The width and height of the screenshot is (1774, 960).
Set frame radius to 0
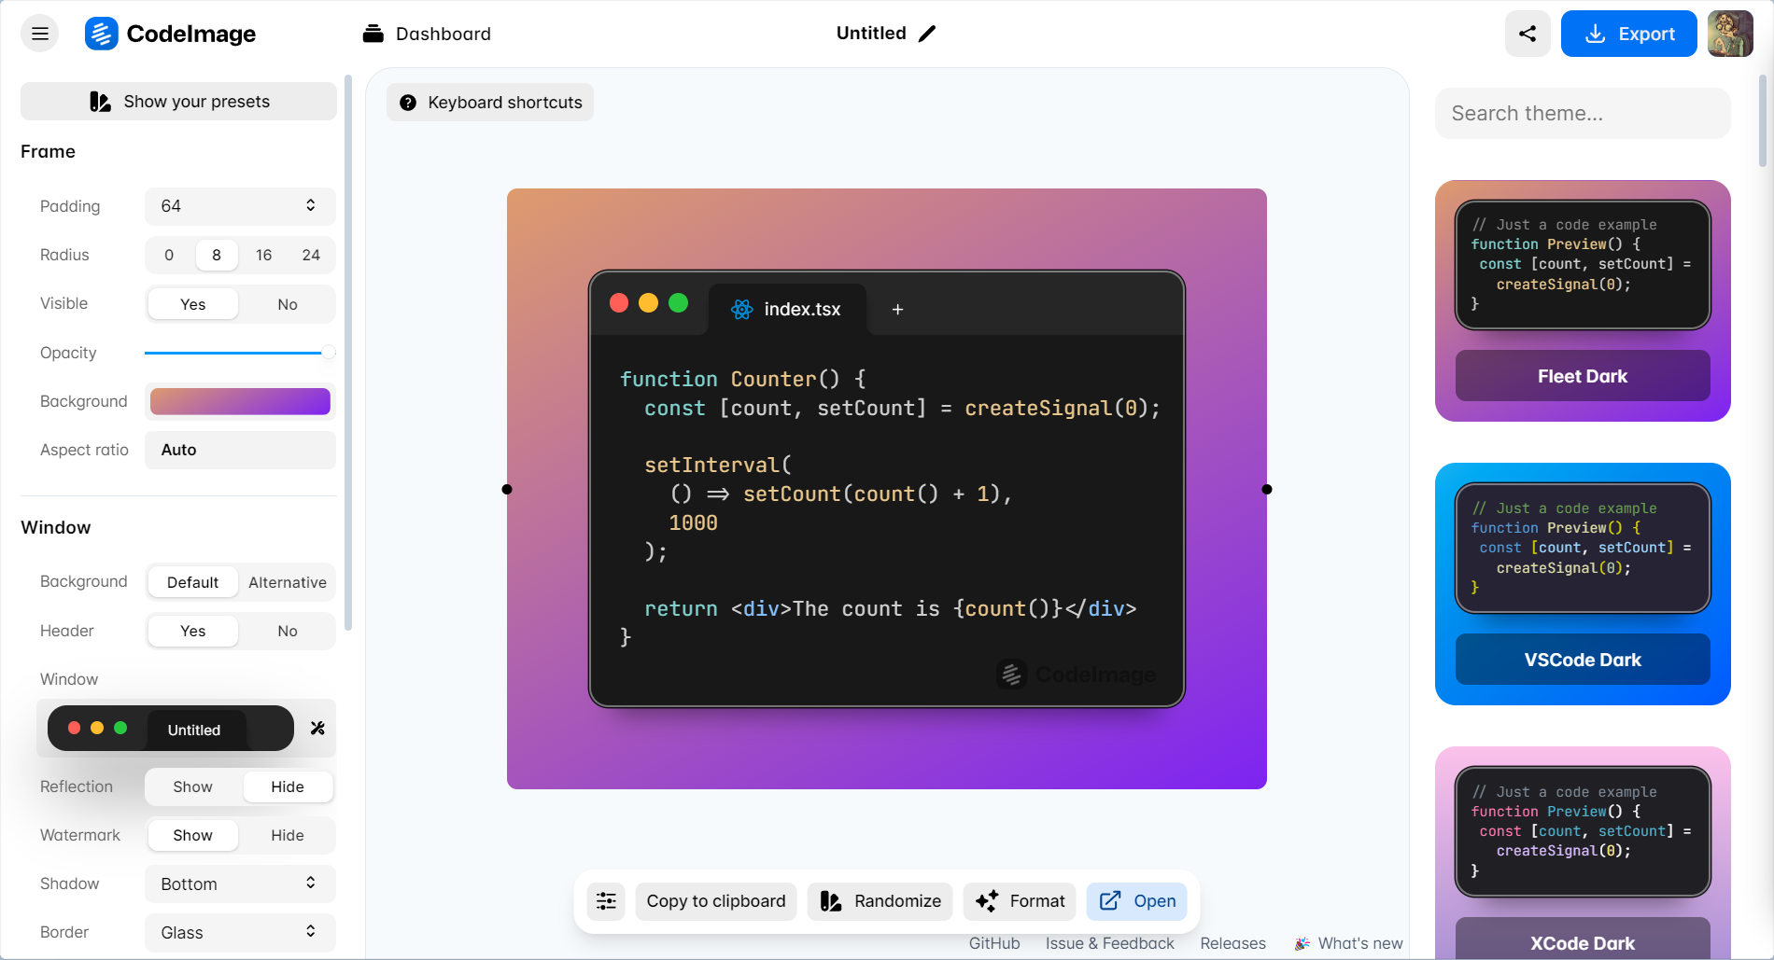point(169,256)
